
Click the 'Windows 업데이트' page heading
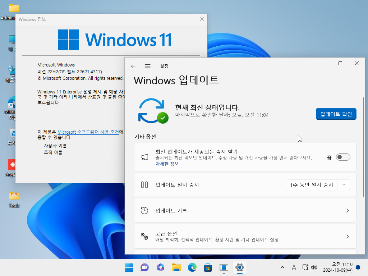click(176, 80)
